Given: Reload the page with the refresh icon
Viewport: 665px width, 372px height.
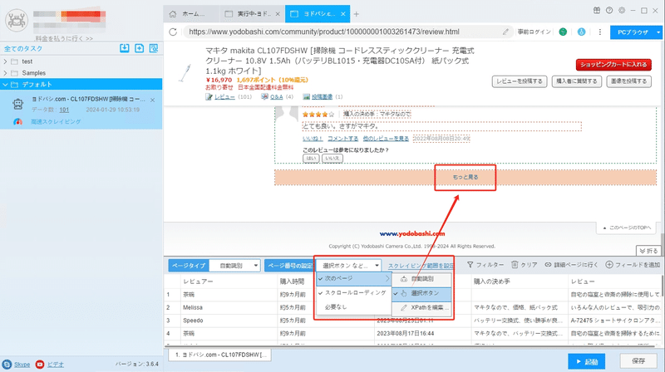Looking at the screenshot, I should 173,32.
